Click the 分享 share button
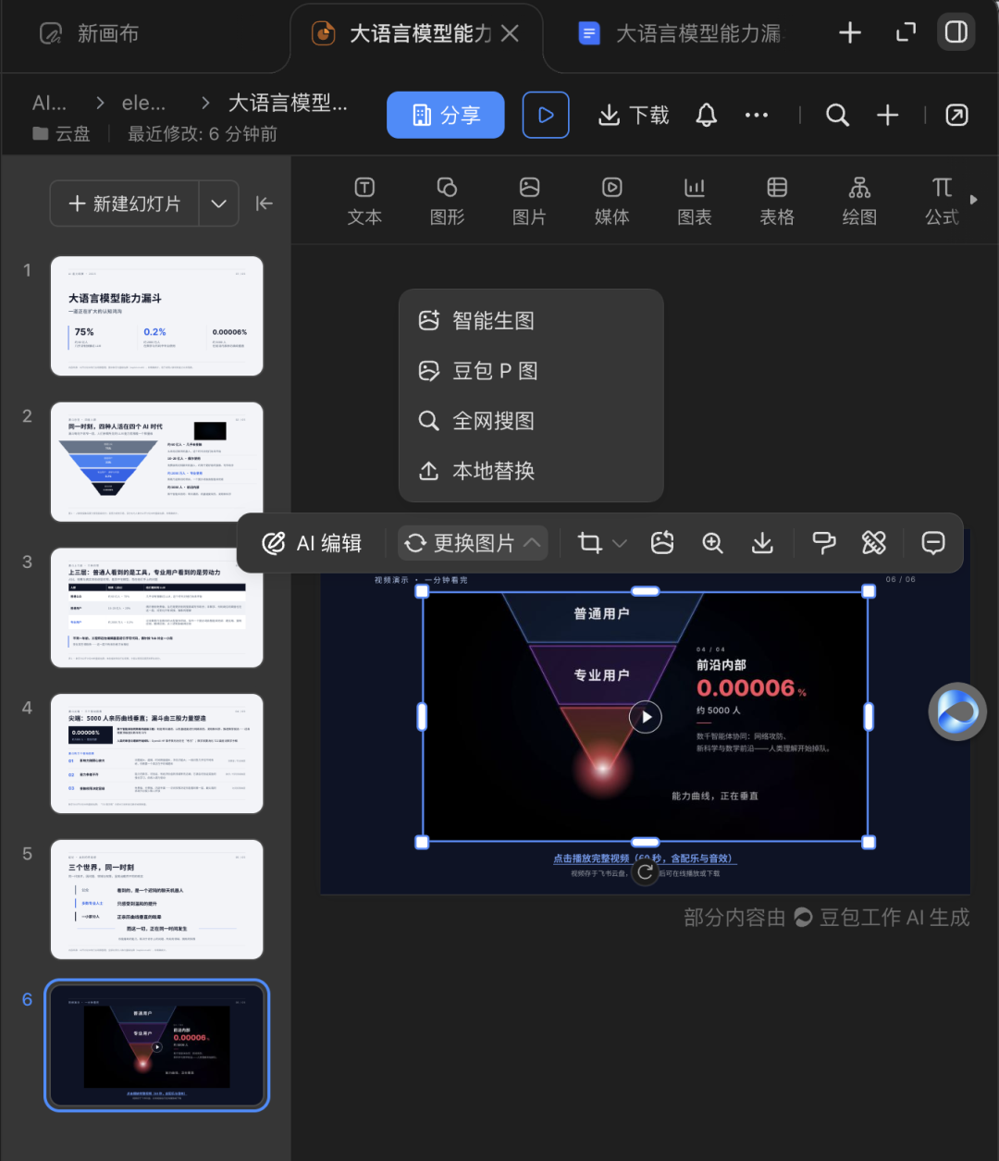Viewport: 999px width, 1161px height. [x=446, y=115]
